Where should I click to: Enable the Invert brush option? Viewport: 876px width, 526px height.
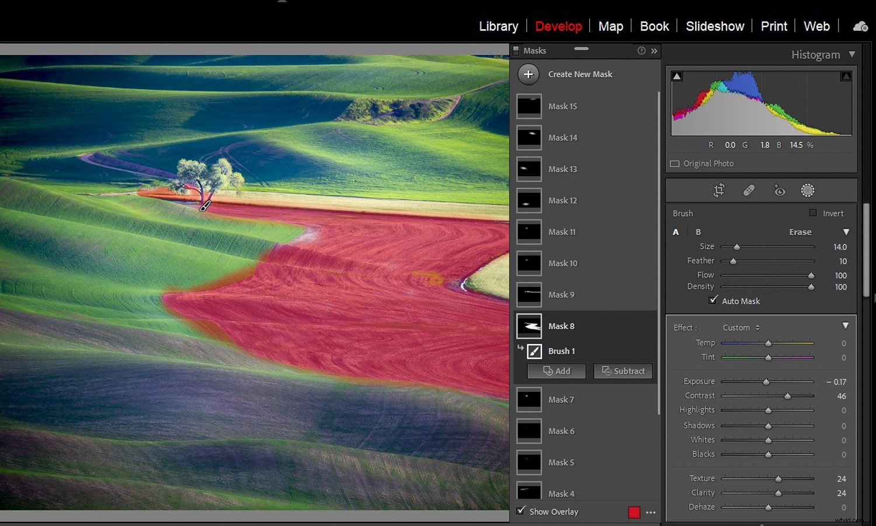coord(812,213)
